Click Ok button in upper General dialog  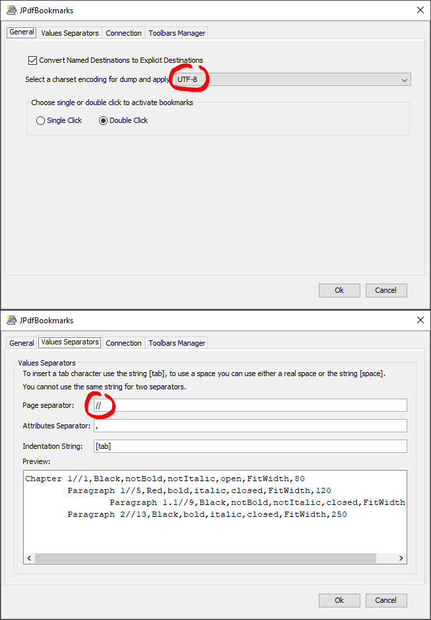[x=339, y=290]
